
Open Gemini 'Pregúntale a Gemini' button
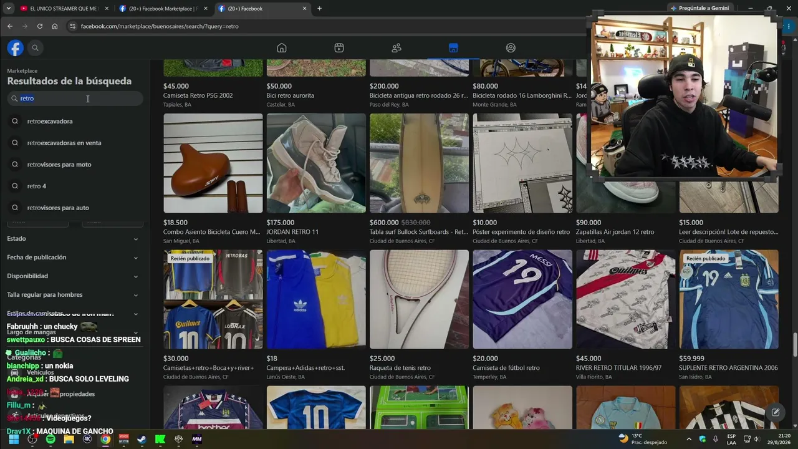699,8
